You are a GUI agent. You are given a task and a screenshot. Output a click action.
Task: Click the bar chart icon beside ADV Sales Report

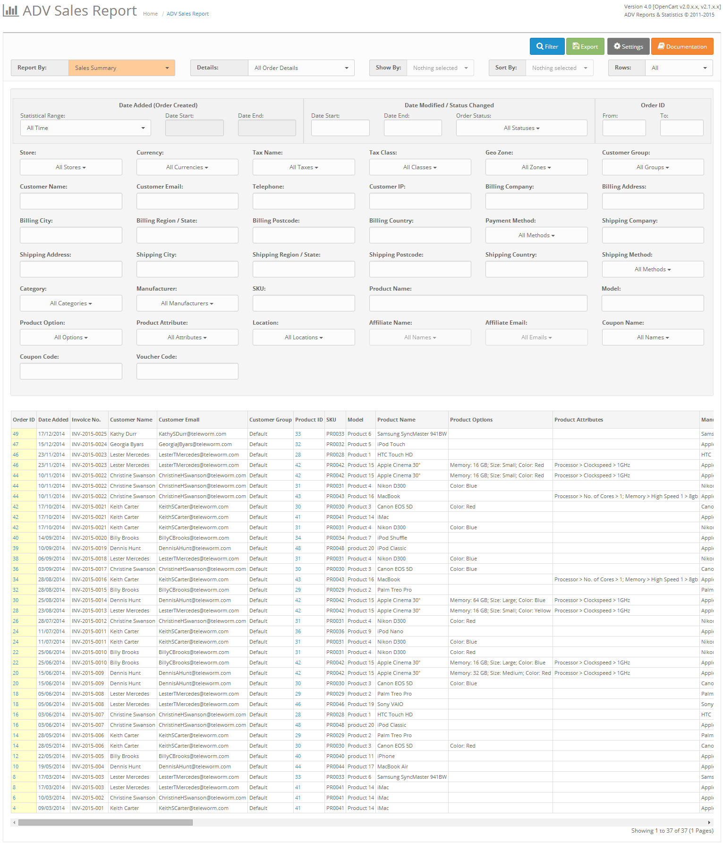point(11,11)
